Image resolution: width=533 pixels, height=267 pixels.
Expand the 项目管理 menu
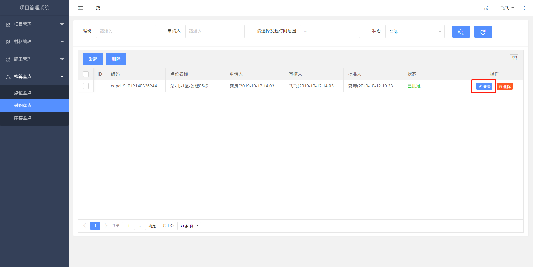coord(34,24)
